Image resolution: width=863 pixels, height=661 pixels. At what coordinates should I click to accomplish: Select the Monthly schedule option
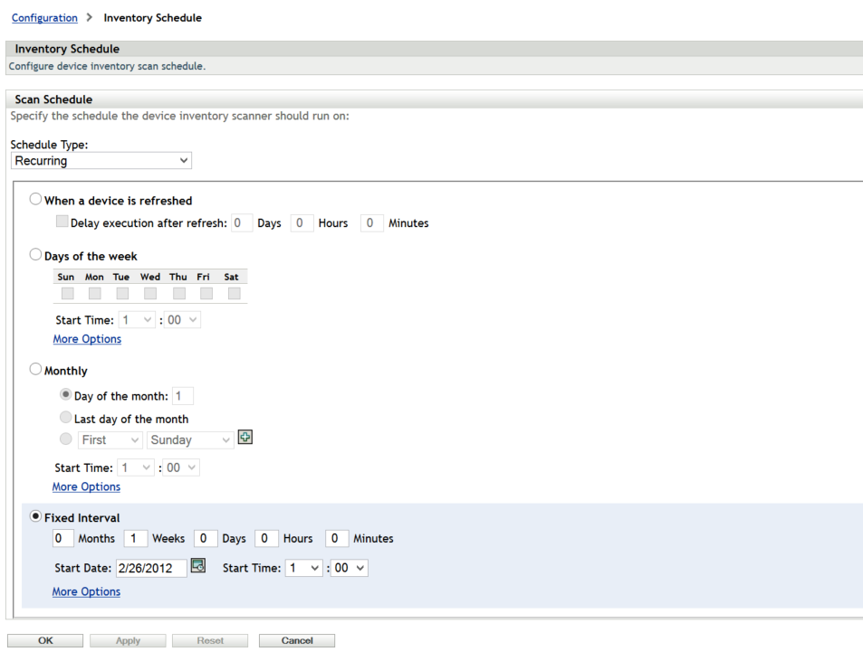click(x=36, y=370)
